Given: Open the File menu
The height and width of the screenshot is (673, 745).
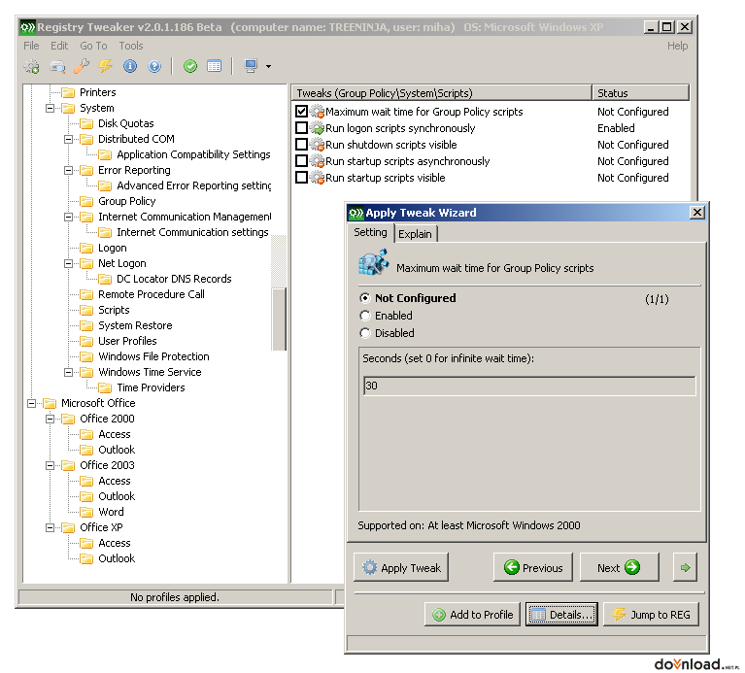Looking at the screenshot, I should (x=31, y=46).
